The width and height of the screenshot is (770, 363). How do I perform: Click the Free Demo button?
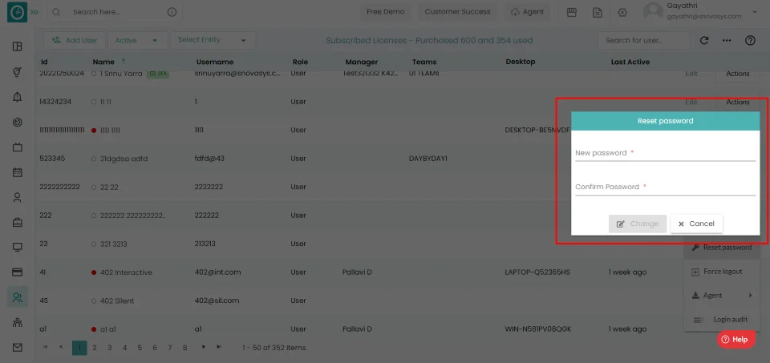(x=386, y=12)
